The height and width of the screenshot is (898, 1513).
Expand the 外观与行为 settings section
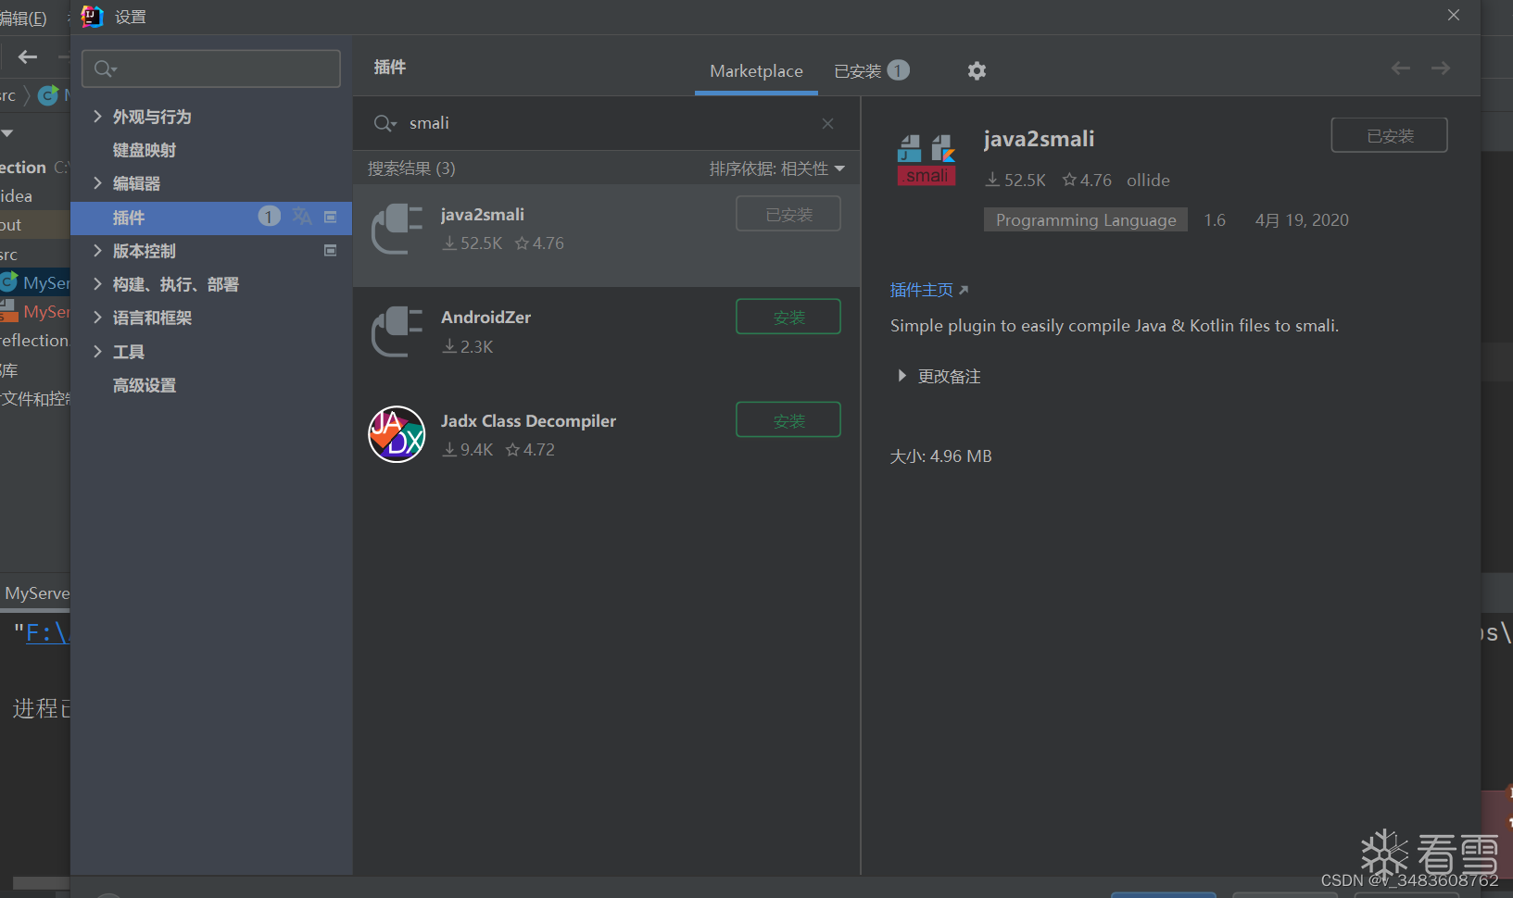tap(97, 116)
